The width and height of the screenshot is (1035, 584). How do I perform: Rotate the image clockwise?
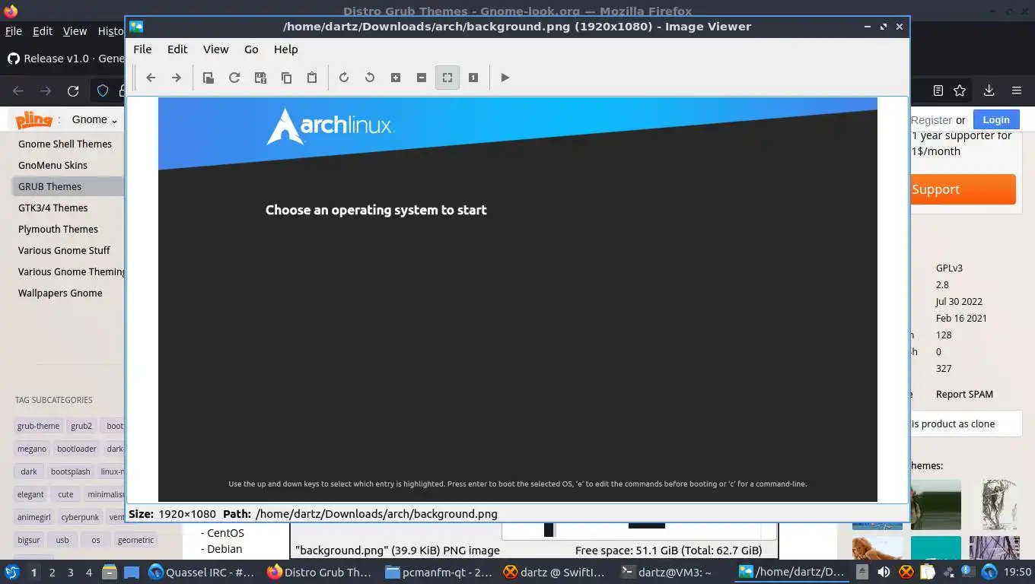pos(344,78)
